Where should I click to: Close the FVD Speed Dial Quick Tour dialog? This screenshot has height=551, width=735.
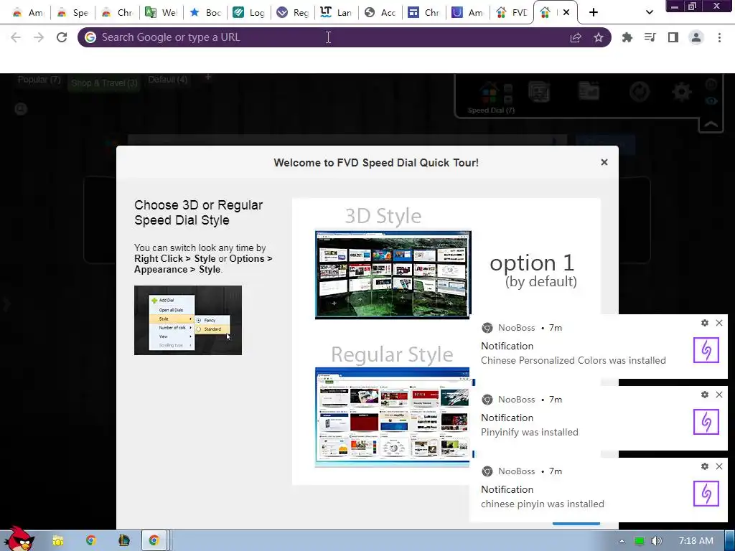pyautogui.click(x=604, y=162)
